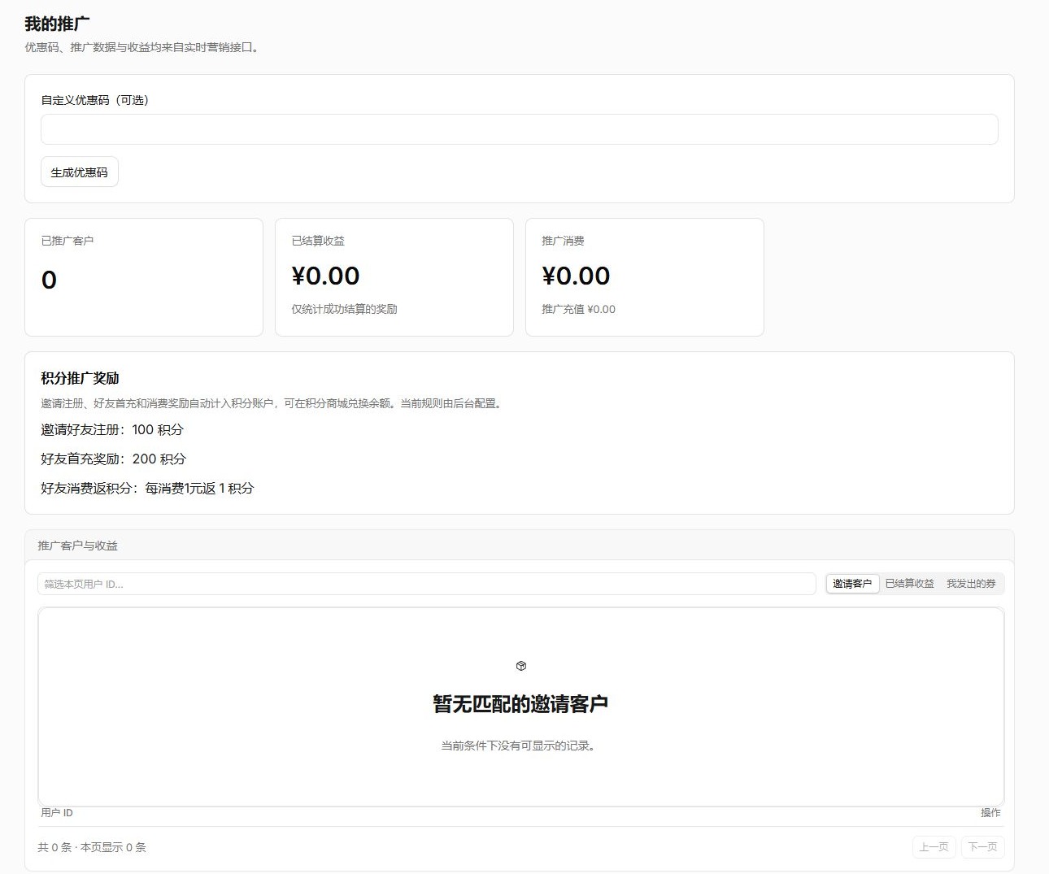Click the 已结算收益 card label

pos(318,241)
